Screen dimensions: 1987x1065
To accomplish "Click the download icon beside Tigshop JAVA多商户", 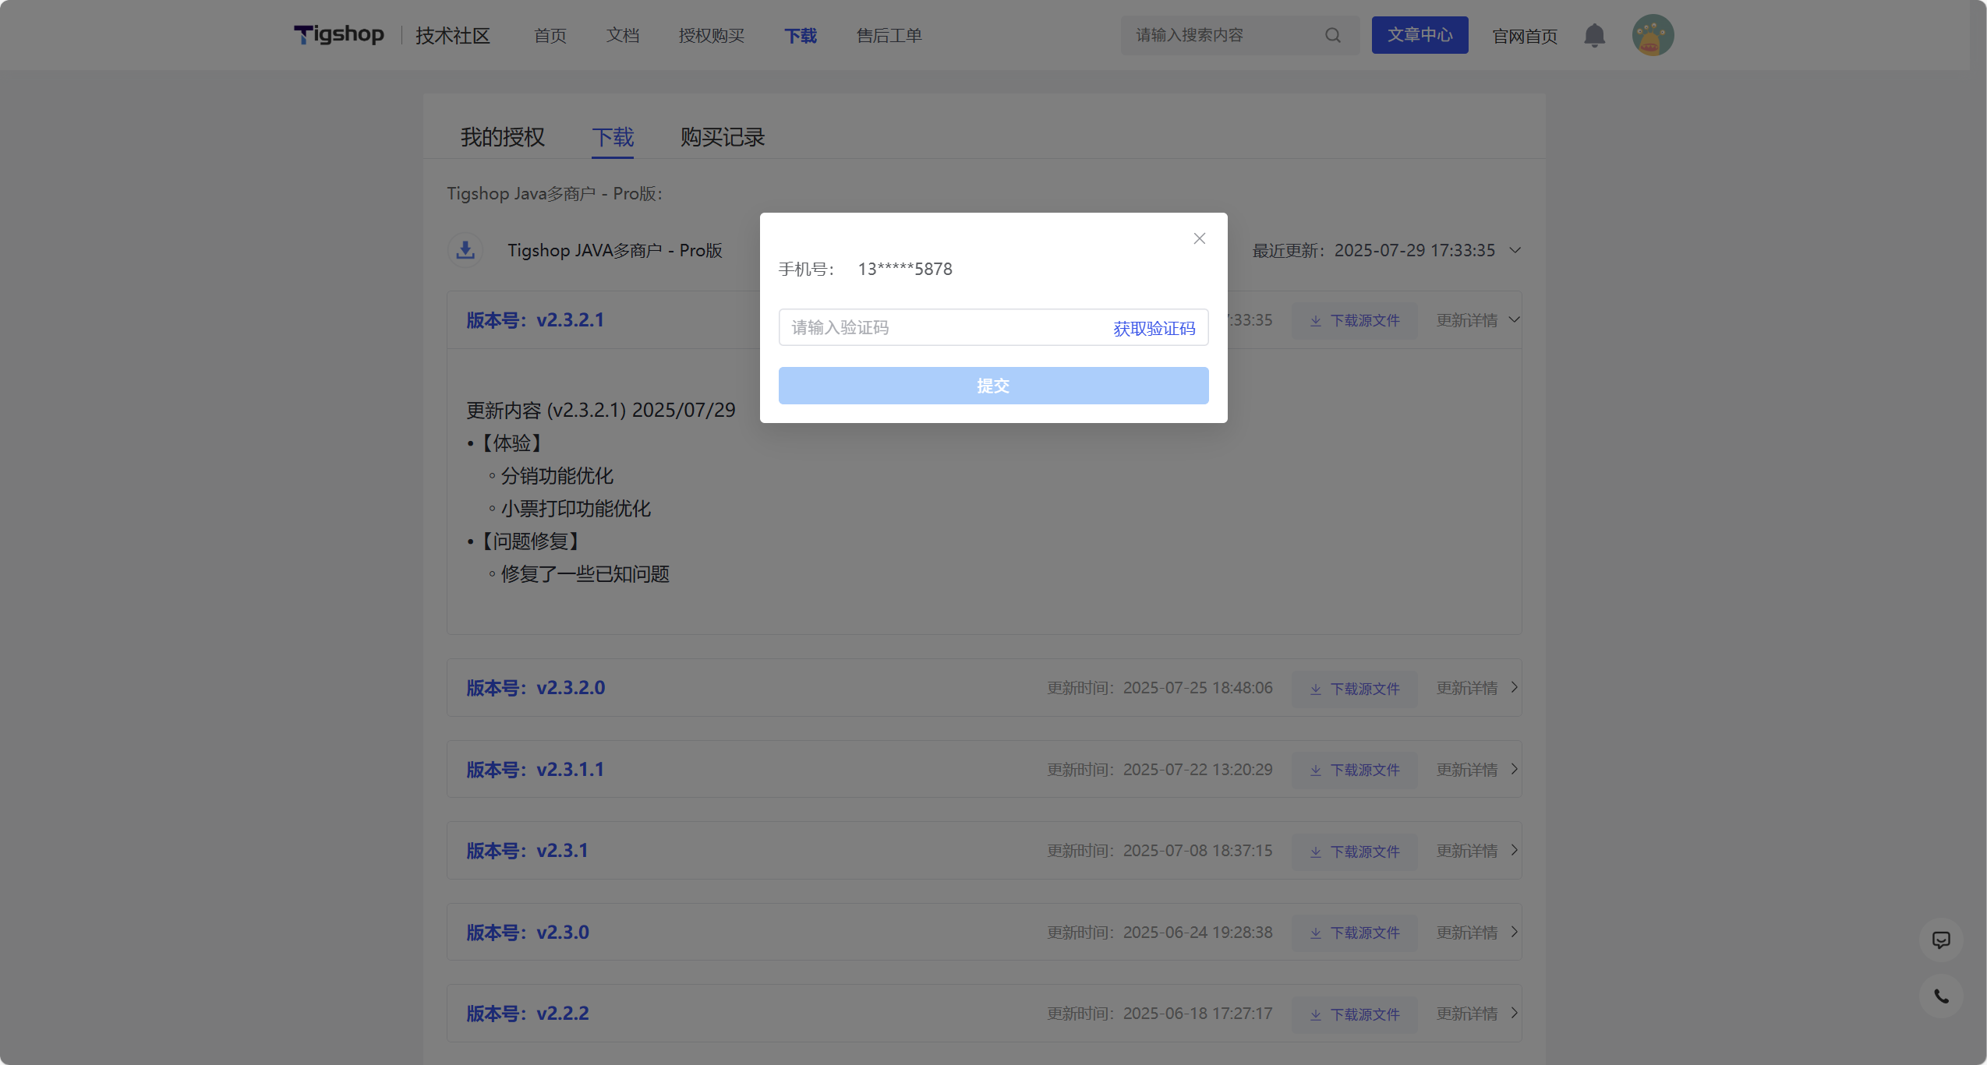I will (x=465, y=250).
